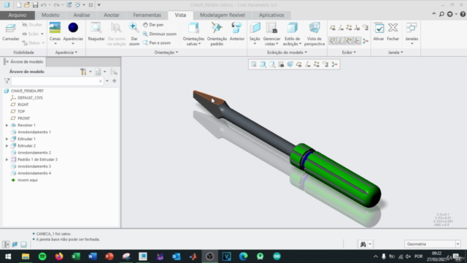Select Arredondamento 3 in model tree
The image size is (467, 263).
tap(34, 167)
